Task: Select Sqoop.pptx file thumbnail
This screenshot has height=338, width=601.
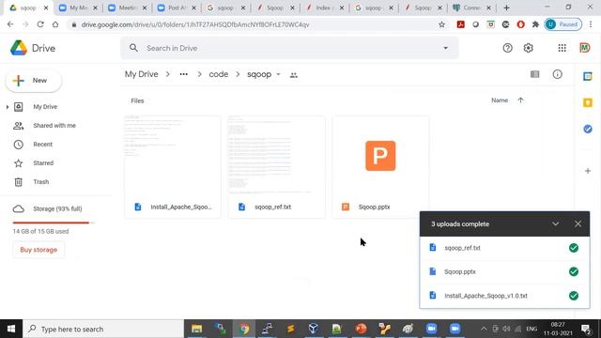Action: point(380,167)
